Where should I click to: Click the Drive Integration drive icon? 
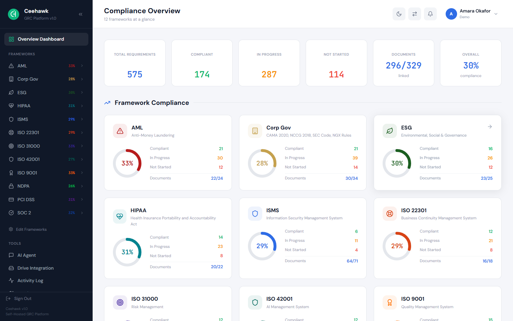[x=11, y=268]
